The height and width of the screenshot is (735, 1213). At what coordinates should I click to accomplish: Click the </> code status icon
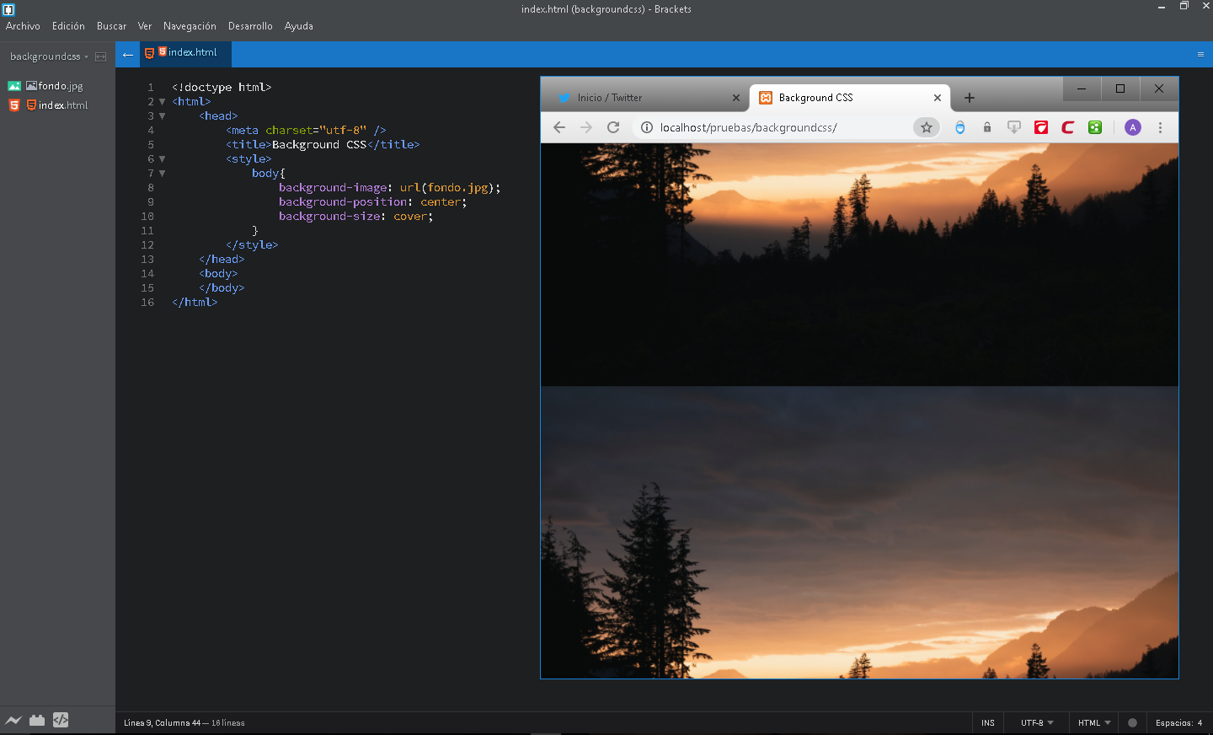(x=61, y=720)
